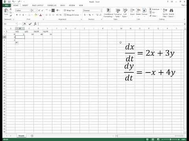This screenshot has width=189, height=141.
Task: Click the Undo arrow in quick access toolbar
Action: point(13,2)
